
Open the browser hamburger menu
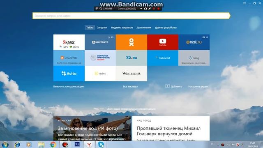point(245,3)
